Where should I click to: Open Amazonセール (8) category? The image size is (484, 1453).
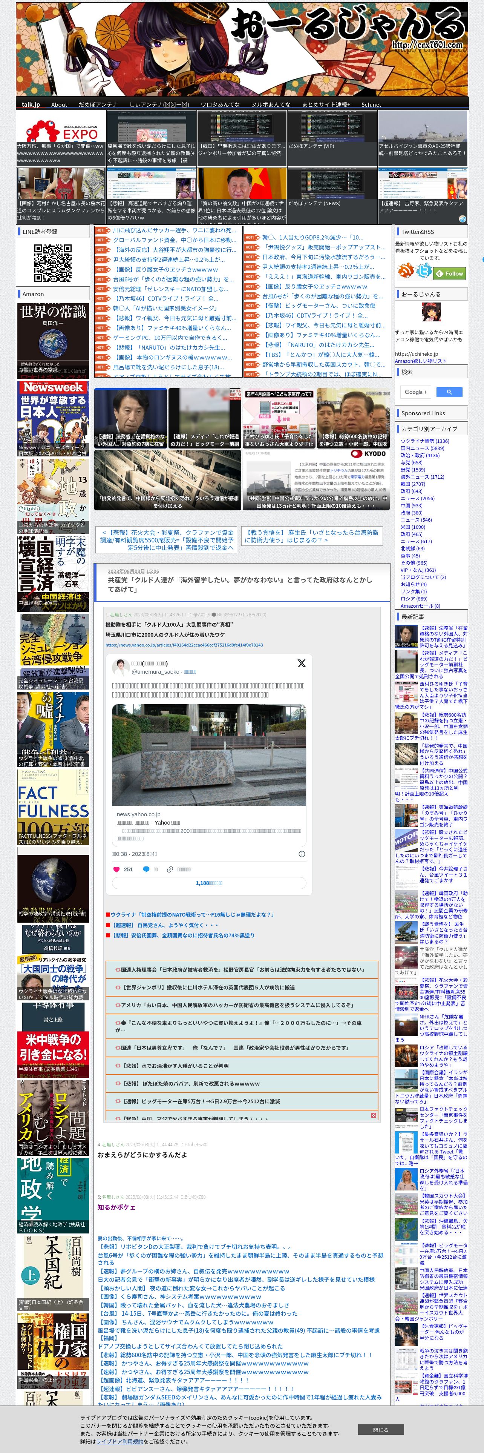pyautogui.click(x=420, y=606)
